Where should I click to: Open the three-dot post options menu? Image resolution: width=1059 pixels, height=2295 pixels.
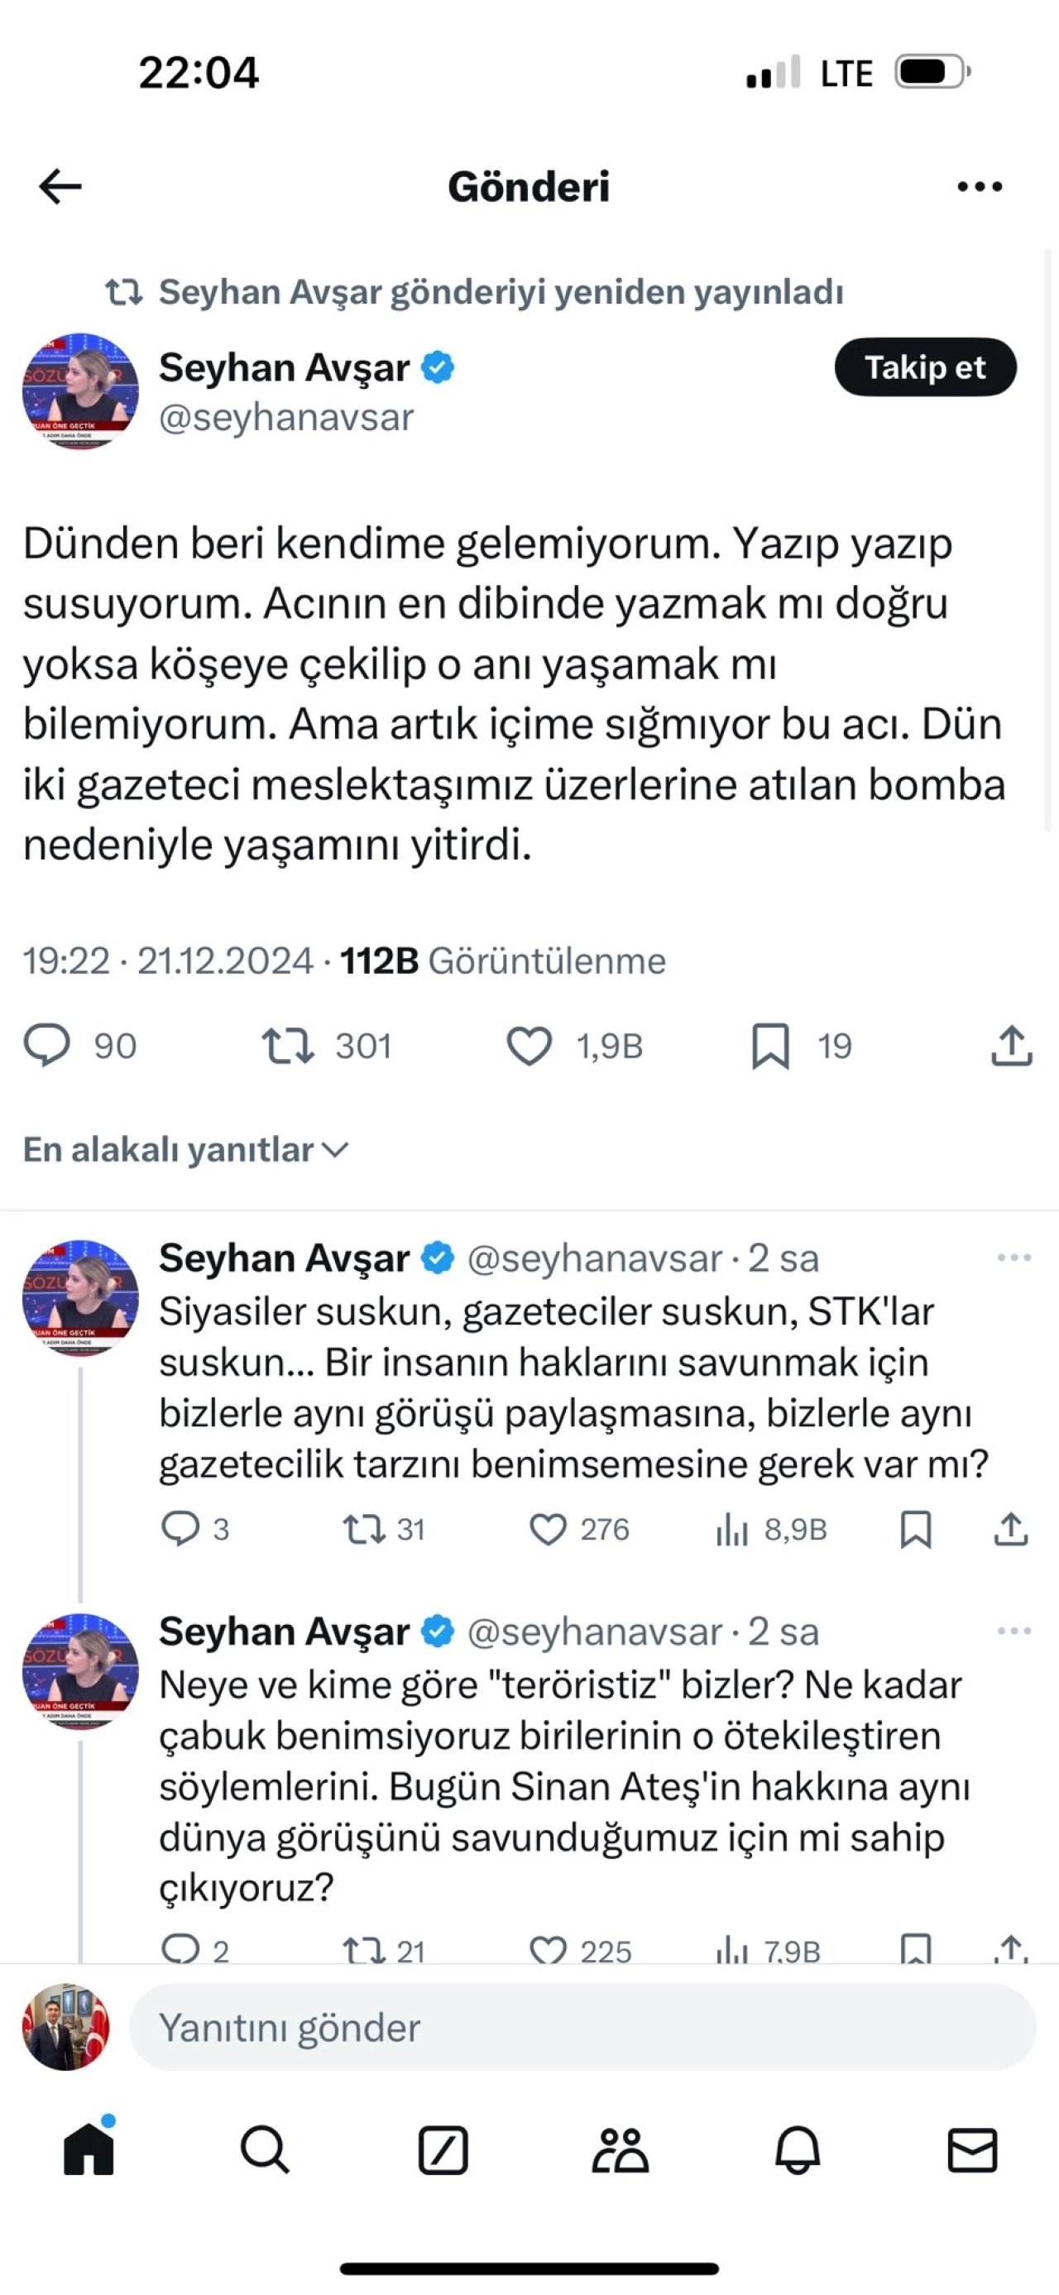click(x=979, y=186)
